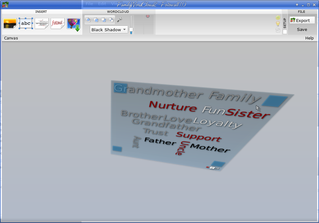
Task: Open the Canvas menu
Action: tap(11, 38)
